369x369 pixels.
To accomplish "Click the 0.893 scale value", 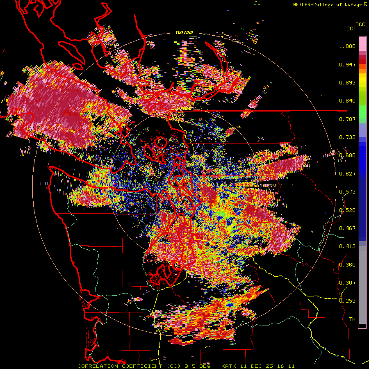I will (347, 82).
